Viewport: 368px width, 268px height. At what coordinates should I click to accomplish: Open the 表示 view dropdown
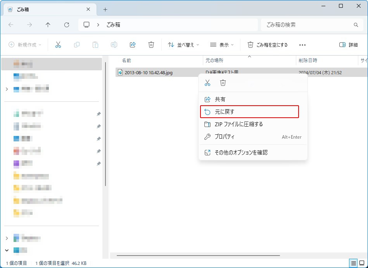222,45
